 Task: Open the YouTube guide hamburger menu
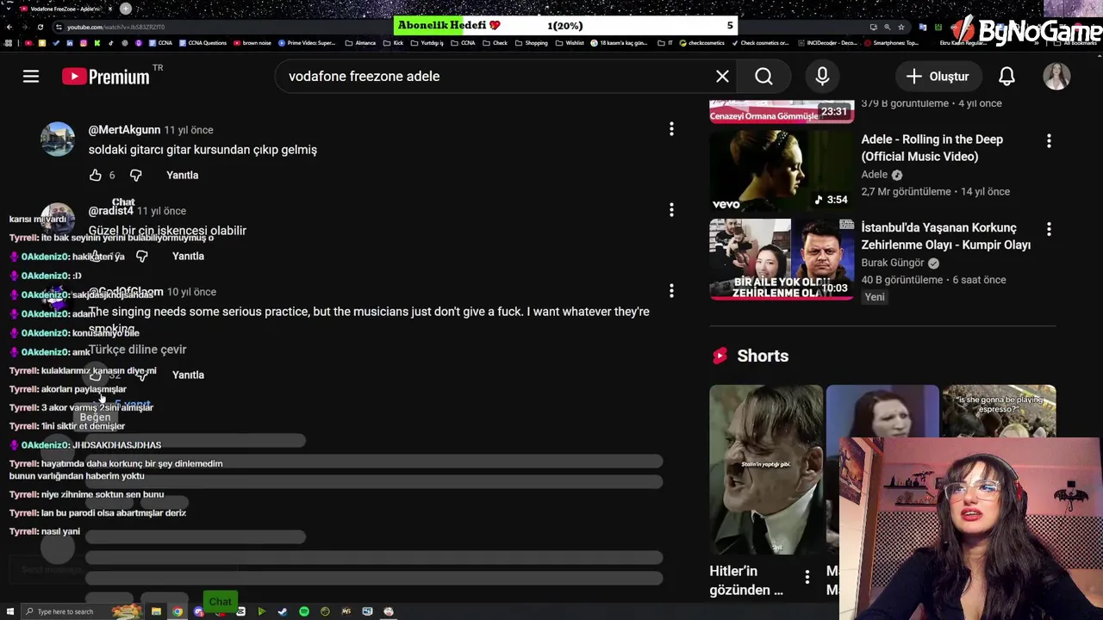pos(31,77)
